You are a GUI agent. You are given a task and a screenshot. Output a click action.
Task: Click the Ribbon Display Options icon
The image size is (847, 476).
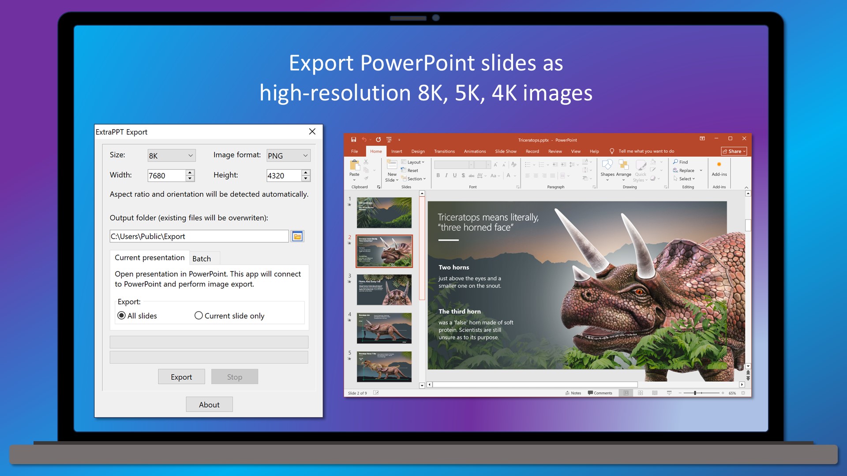(702, 138)
